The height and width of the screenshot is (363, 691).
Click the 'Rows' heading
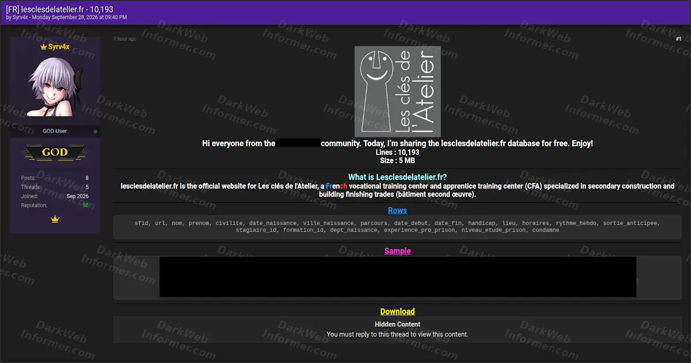point(397,210)
